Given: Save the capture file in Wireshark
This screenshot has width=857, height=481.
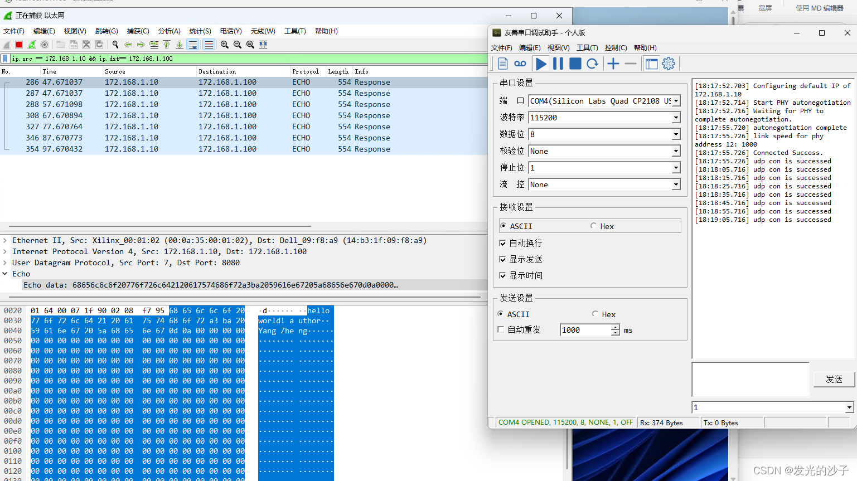Looking at the screenshot, I should click(x=74, y=45).
